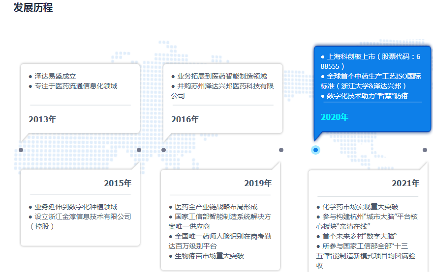Select the 2021 timeline dot marker

[425, 150]
